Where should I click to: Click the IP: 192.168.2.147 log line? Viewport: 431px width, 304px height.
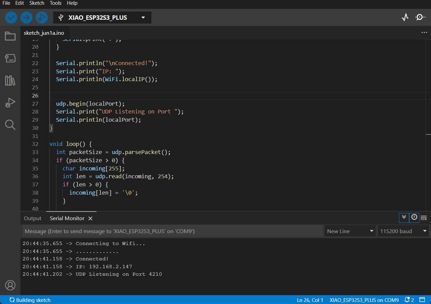(x=77, y=267)
